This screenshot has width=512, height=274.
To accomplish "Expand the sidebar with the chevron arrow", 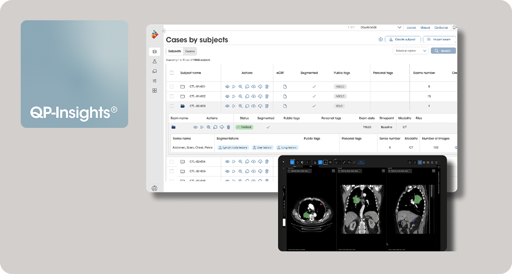I will [x=163, y=31].
